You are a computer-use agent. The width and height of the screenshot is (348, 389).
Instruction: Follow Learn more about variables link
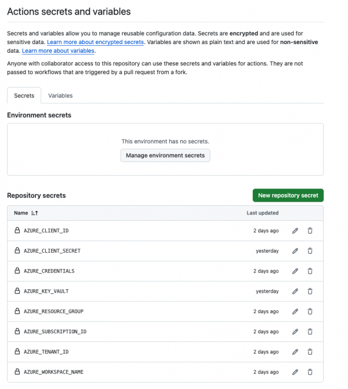pos(58,51)
